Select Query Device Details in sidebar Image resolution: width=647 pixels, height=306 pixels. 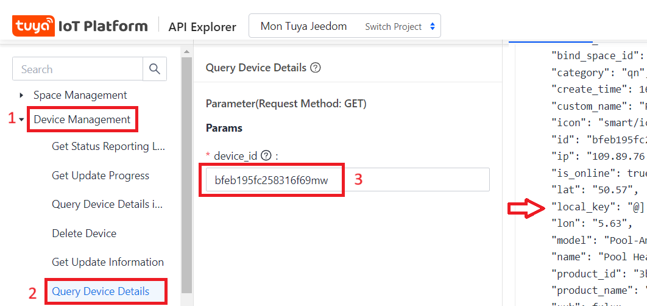pos(101,291)
